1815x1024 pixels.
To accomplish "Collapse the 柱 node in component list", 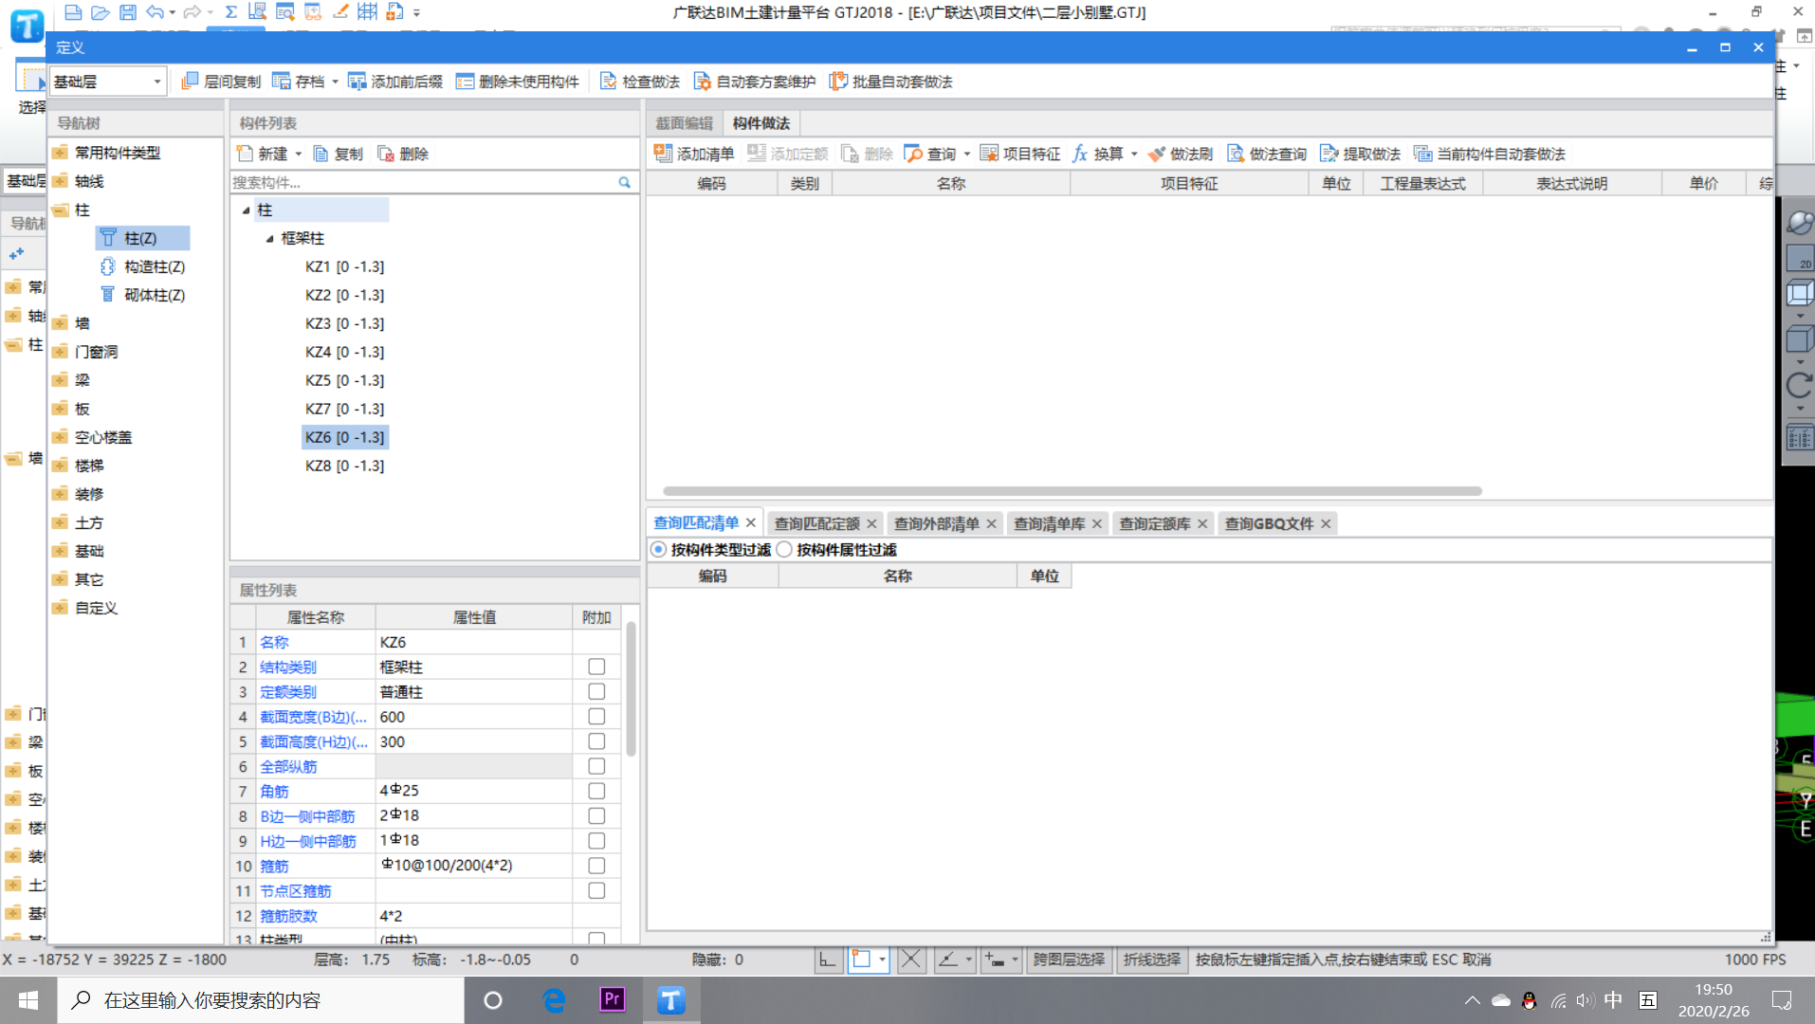I will coord(247,210).
